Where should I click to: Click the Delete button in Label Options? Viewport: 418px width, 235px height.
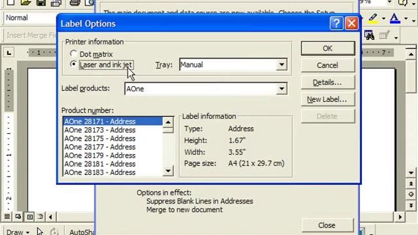coord(328,116)
